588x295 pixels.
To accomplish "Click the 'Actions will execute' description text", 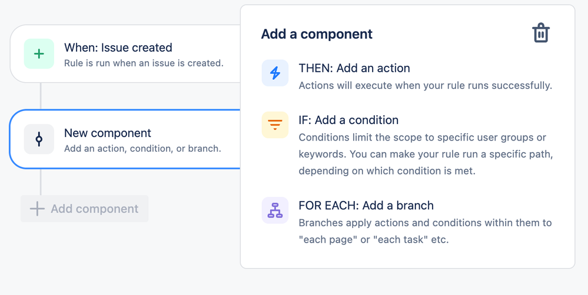I will 425,85.
